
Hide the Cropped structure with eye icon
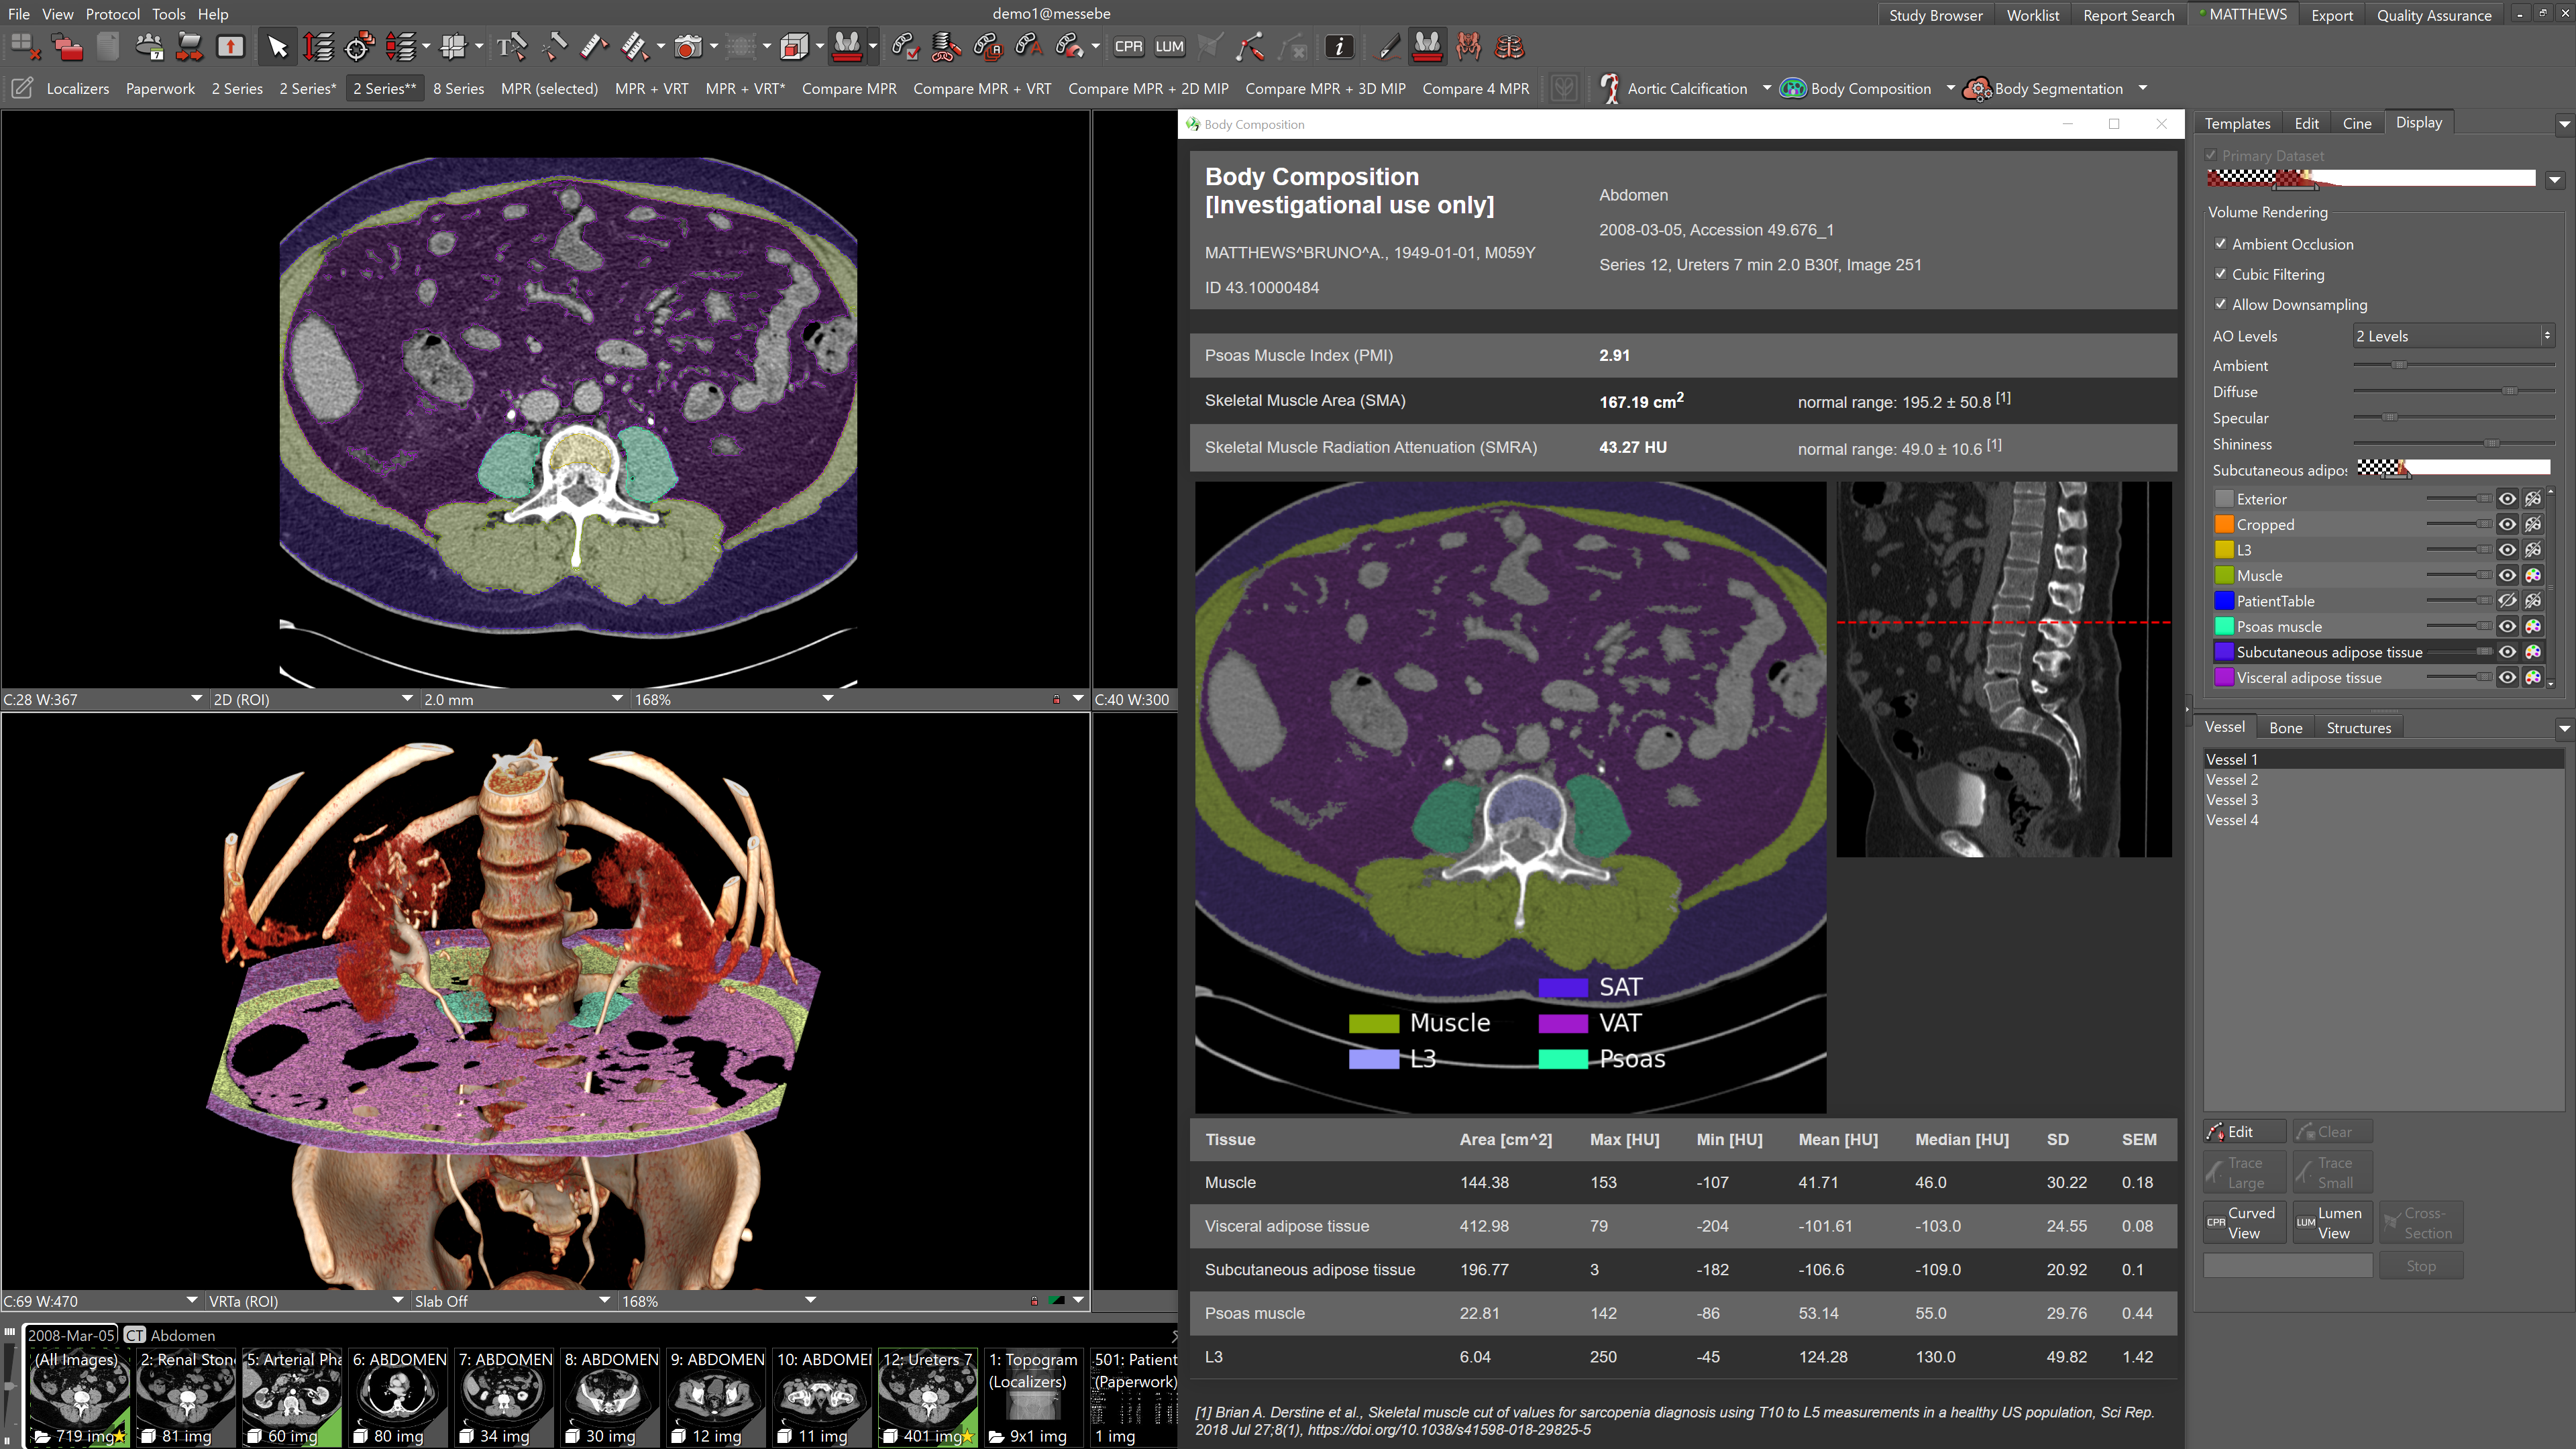(x=2507, y=524)
